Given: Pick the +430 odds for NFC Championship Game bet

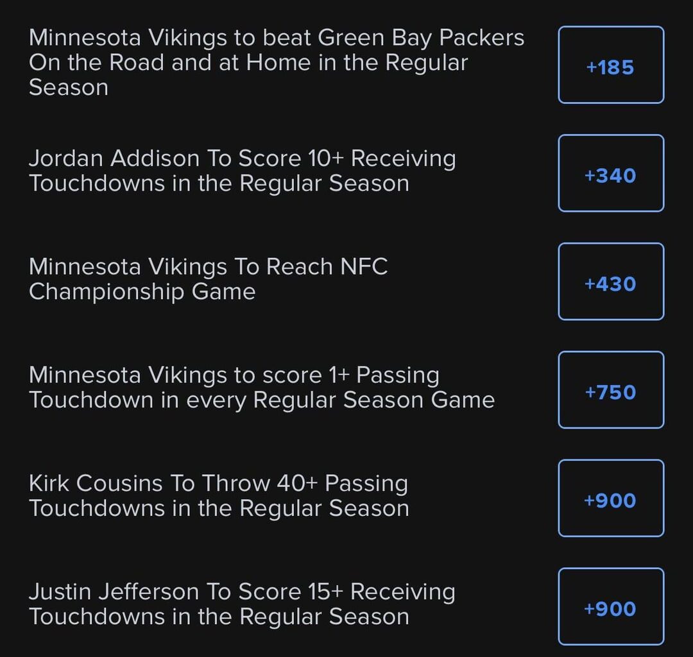Looking at the screenshot, I should tap(610, 281).
